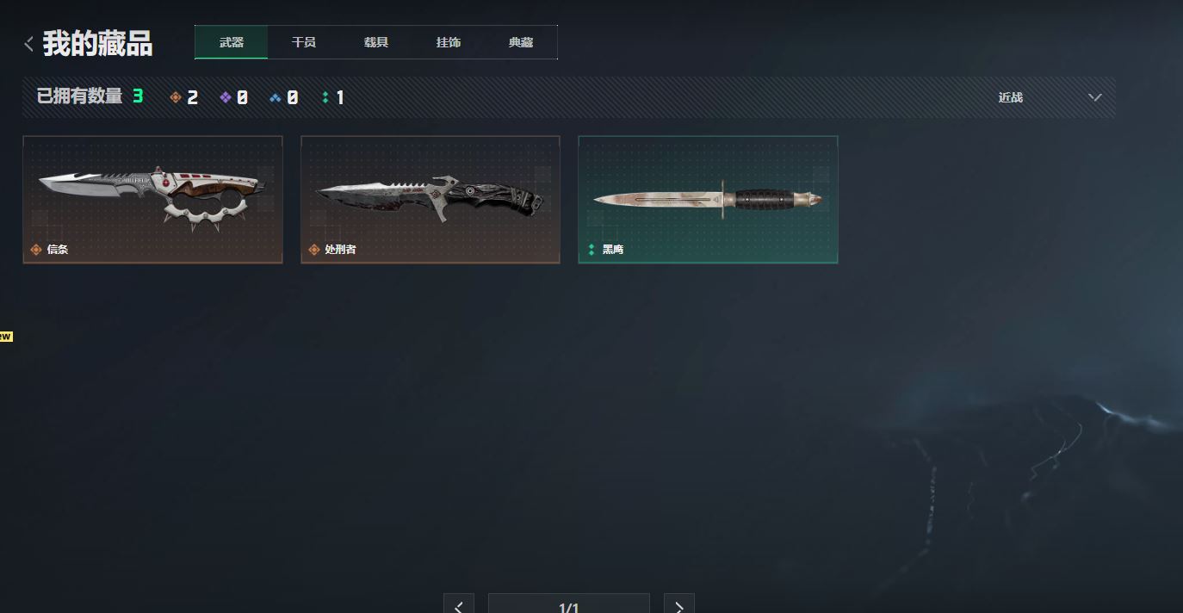Click orange rarity badge on 信条 card
This screenshot has height=613, width=1183.
coord(36,250)
